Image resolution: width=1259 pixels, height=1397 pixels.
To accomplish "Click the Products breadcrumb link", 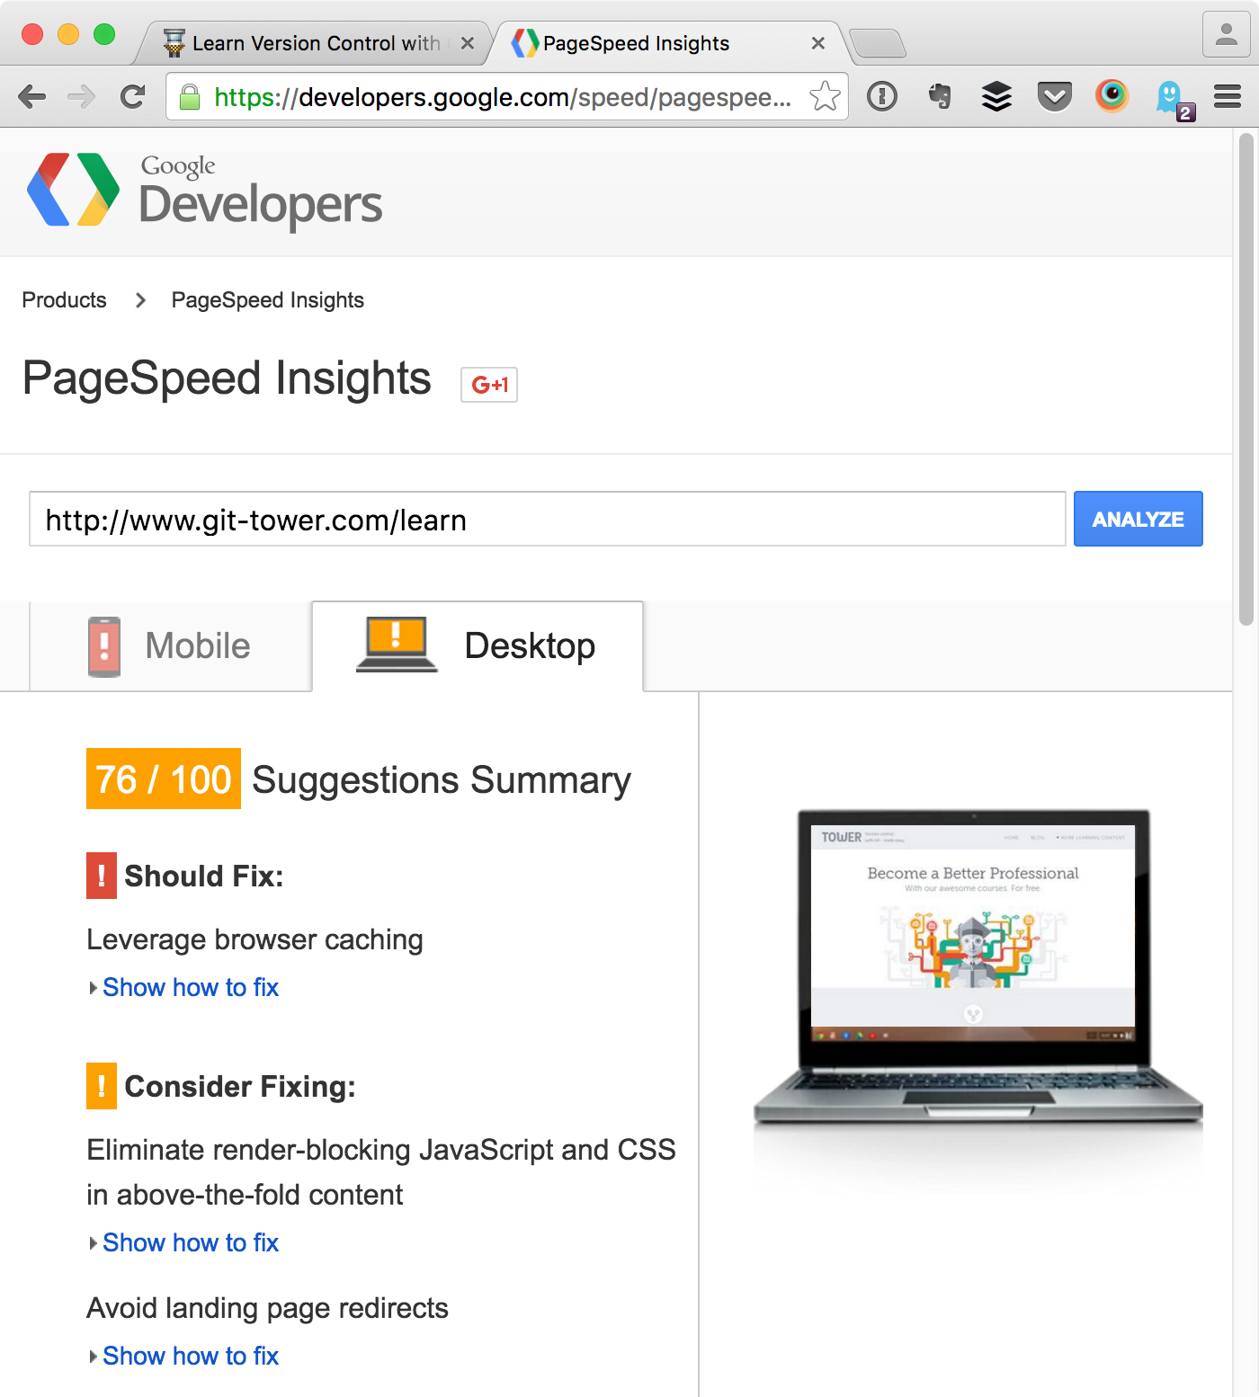I will click(x=64, y=299).
